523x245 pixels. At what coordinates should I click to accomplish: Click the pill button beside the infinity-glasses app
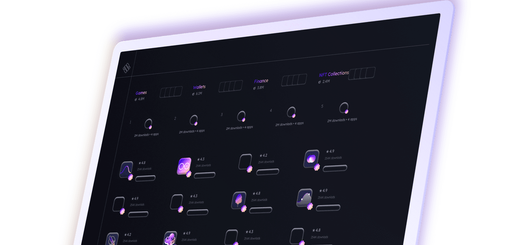204,175
